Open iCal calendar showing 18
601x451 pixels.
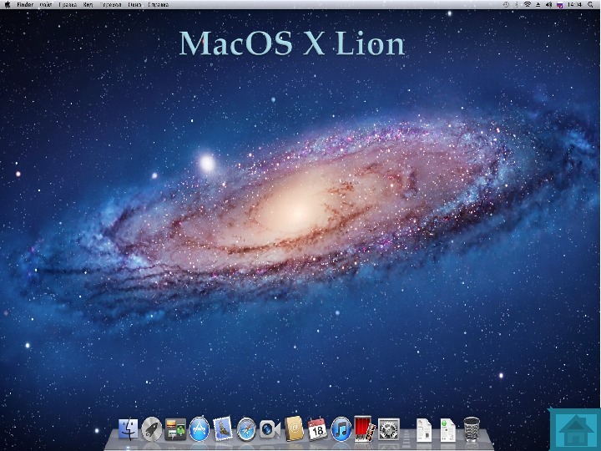[317, 429]
